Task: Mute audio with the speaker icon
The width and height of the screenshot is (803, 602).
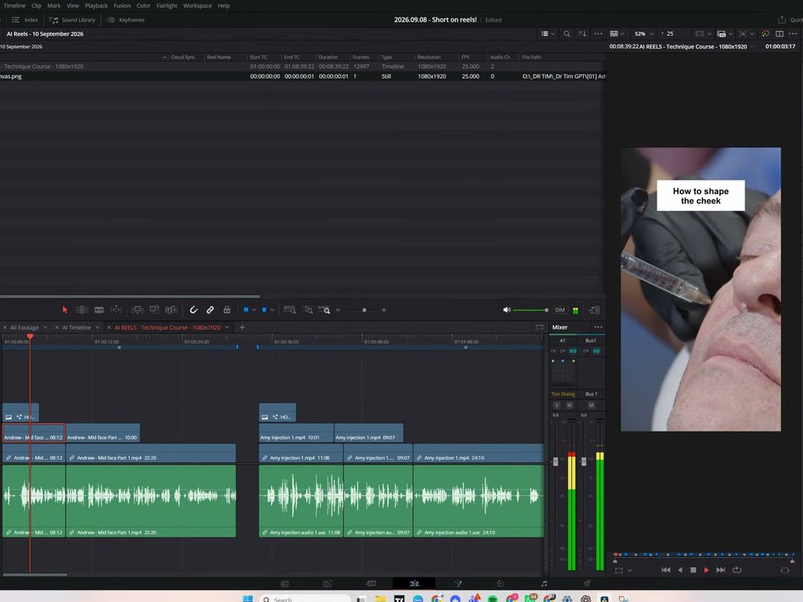Action: tap(507, 309)
